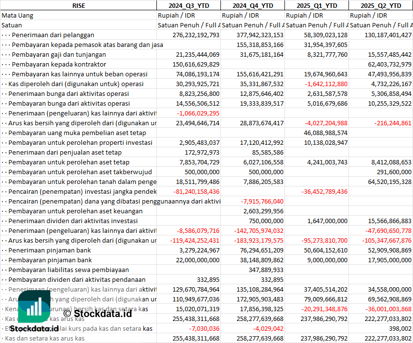Click Penerimaan pinjaman bank label
The image size is (413, 343).
(x=49, y=250)
